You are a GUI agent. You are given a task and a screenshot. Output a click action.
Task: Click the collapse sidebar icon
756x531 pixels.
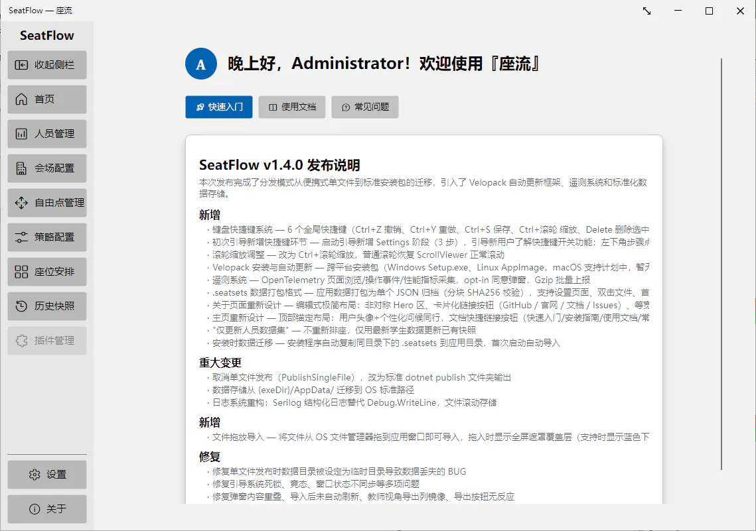[x=21, y=65]
